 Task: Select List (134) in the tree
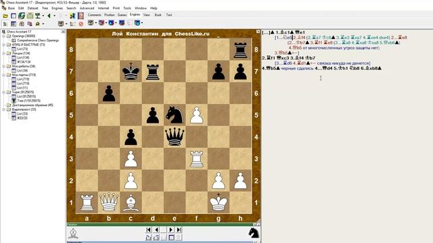(23, 57)
